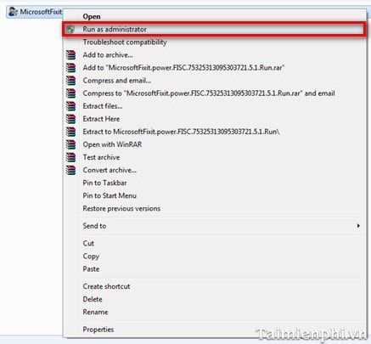This screenshot has height=344, width=371.
Task: Select Copy from the context menu
Action: (91, 256)
